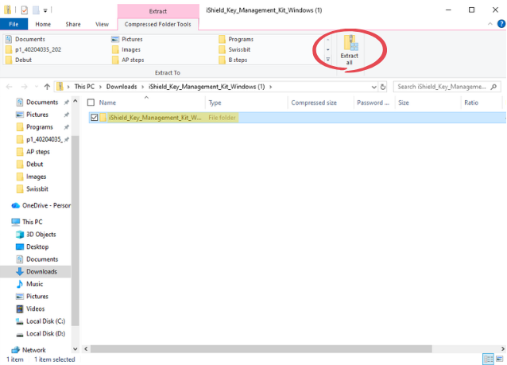
Task: Open pinned Pictures in Quick access
Action: pyautogui.click(x=37, y=115)
